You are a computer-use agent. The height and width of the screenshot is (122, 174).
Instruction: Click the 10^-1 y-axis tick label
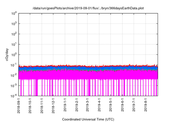[x=14, y=65]
